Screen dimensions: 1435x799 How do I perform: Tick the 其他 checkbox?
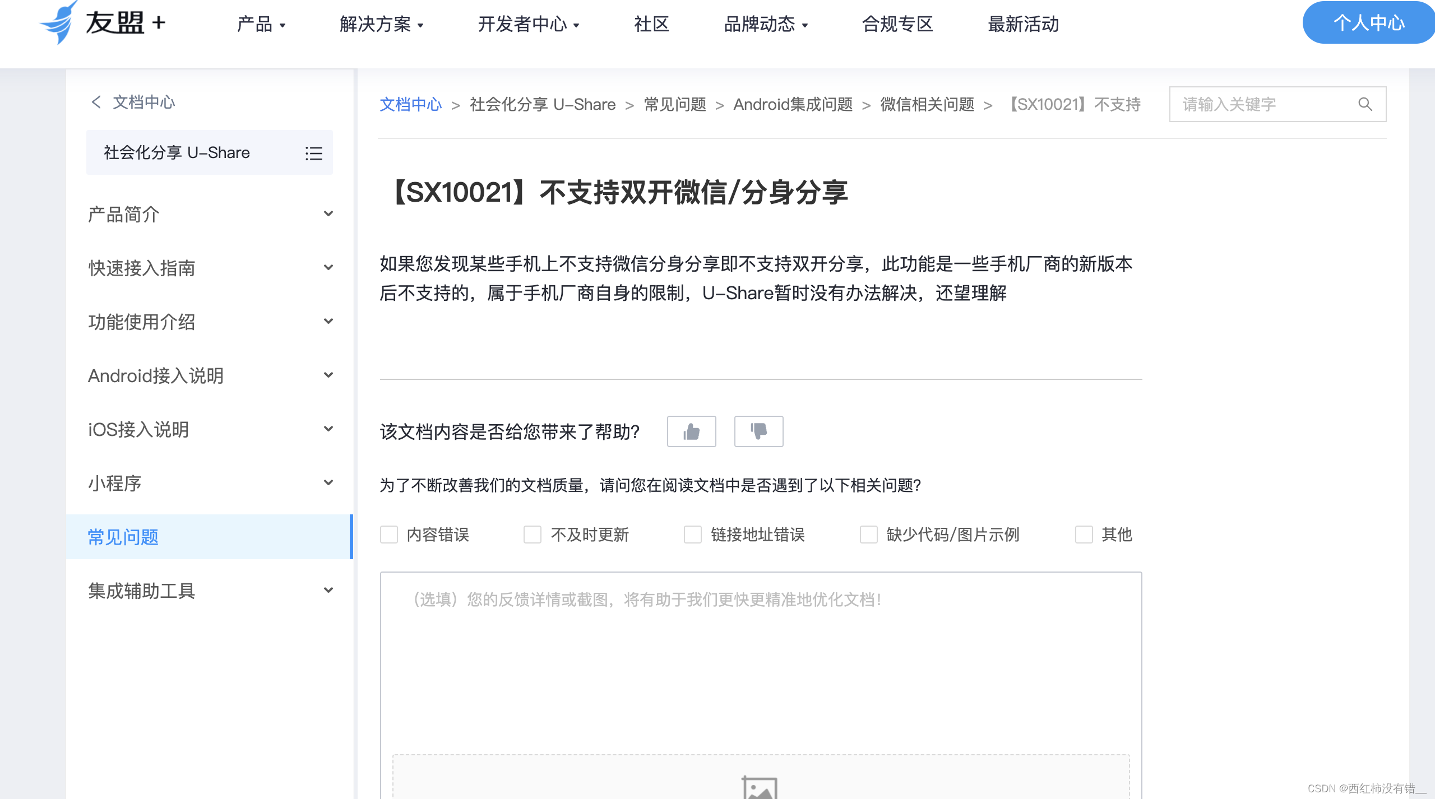coord(1084,535)
